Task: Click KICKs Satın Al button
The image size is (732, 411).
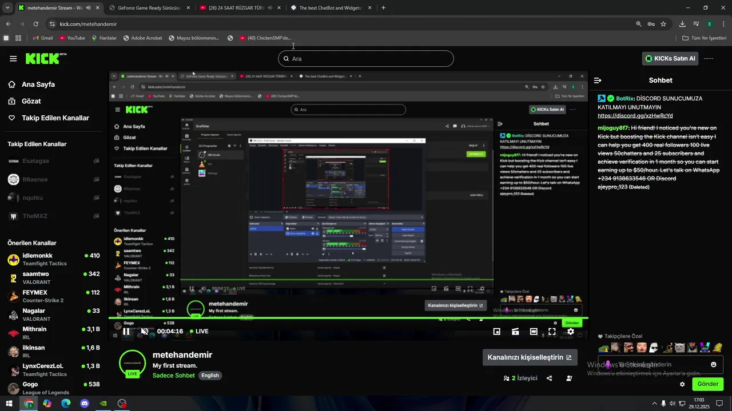Action: [x=670, y=58]
